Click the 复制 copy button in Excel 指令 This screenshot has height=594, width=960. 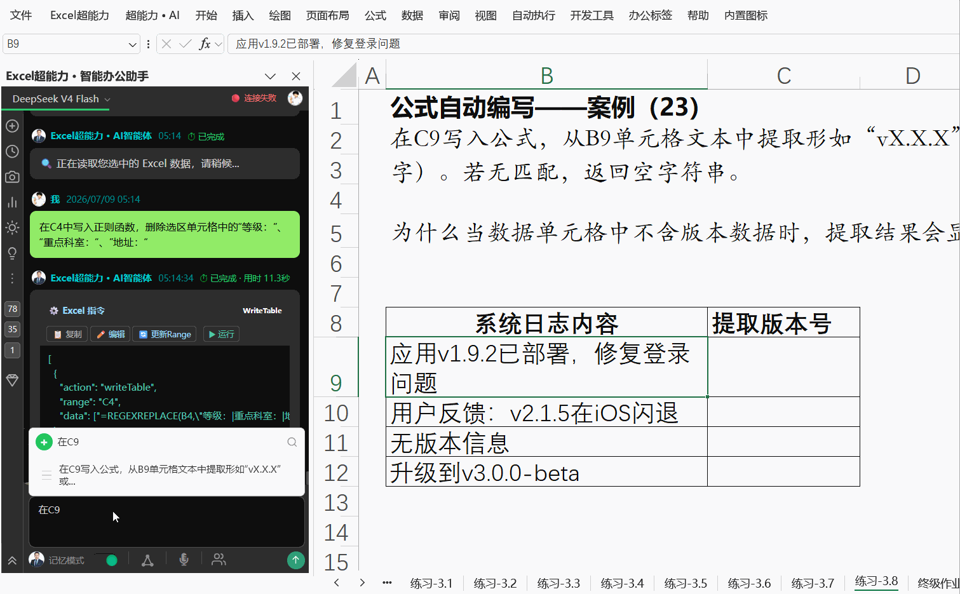pos(67,334)
